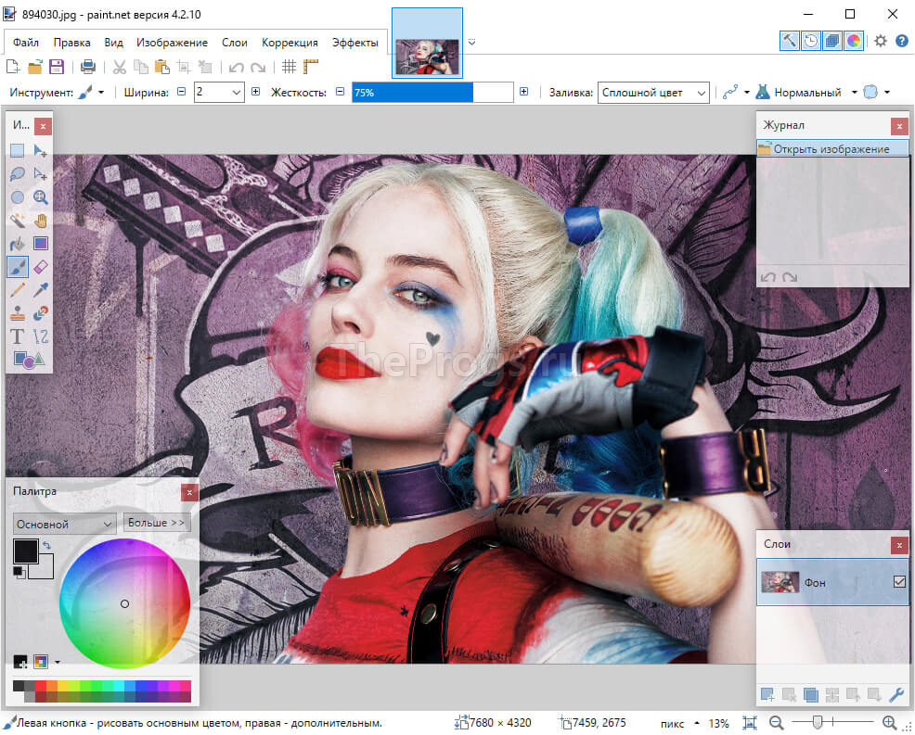
Task: Select the Rectangle Select tool
Action: [18, 150]
